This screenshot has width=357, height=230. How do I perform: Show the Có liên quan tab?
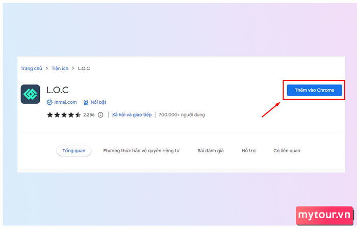click(287, 151)
